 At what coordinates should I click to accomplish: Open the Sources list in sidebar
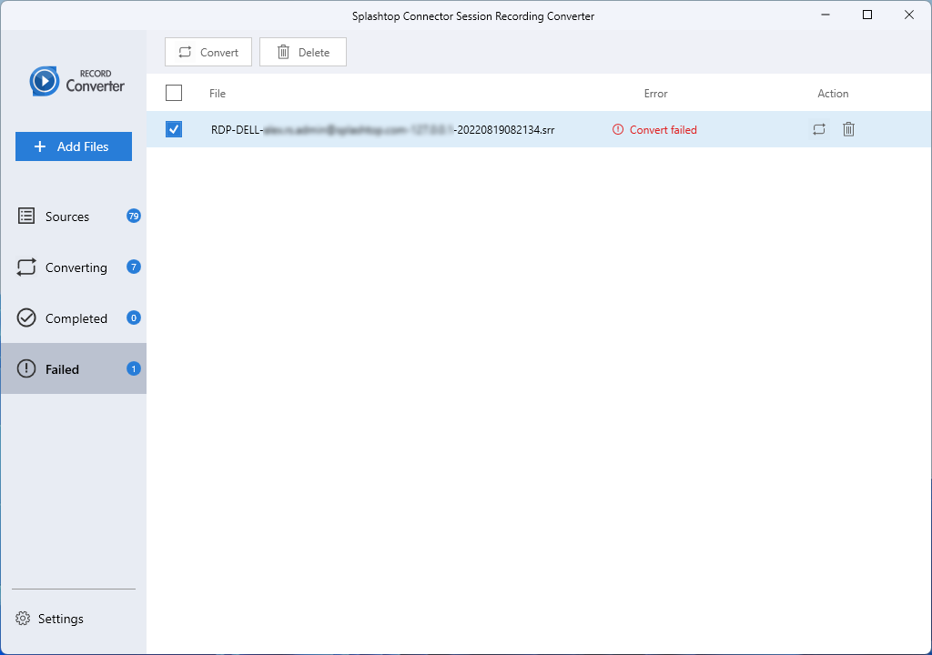[x=74, y=217]
